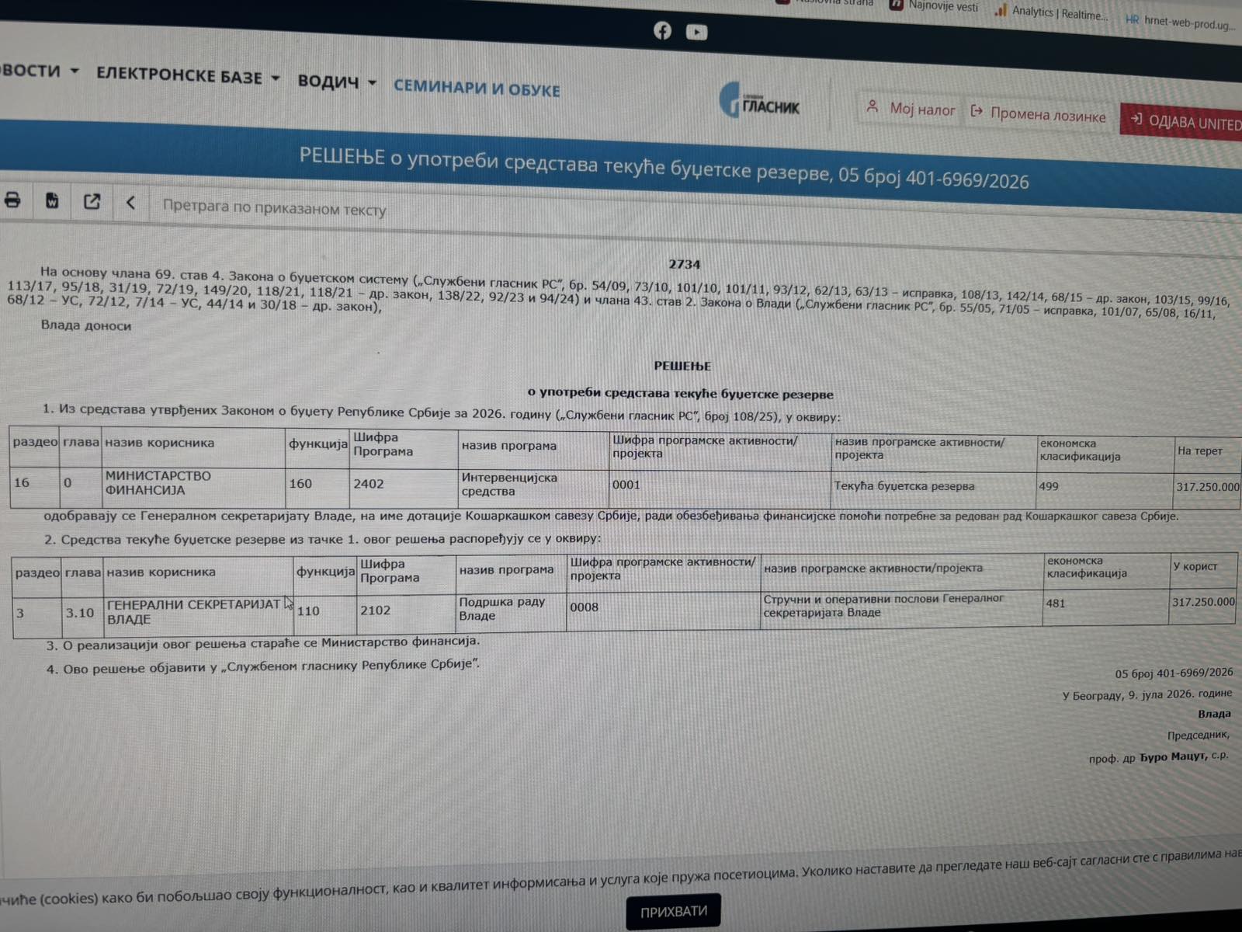The height and width of the screenshot is (932, 1242).
Task: Open the document in a new window
Action: pos(92,201)
